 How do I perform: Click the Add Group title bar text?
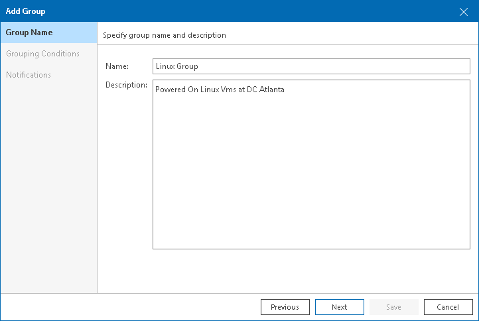coord(26,11)
